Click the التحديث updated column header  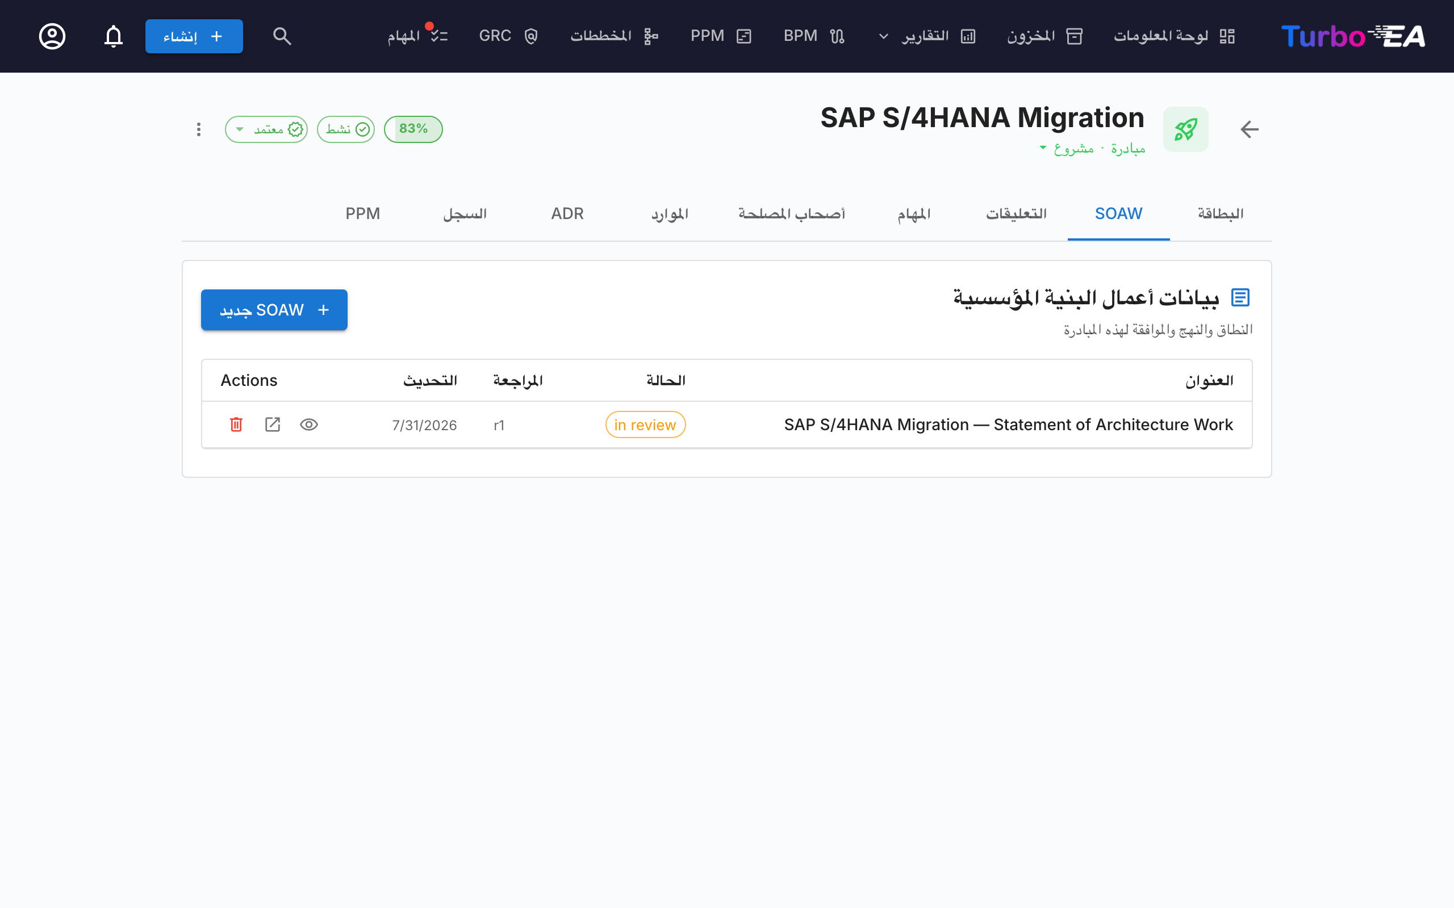point(429,381)
